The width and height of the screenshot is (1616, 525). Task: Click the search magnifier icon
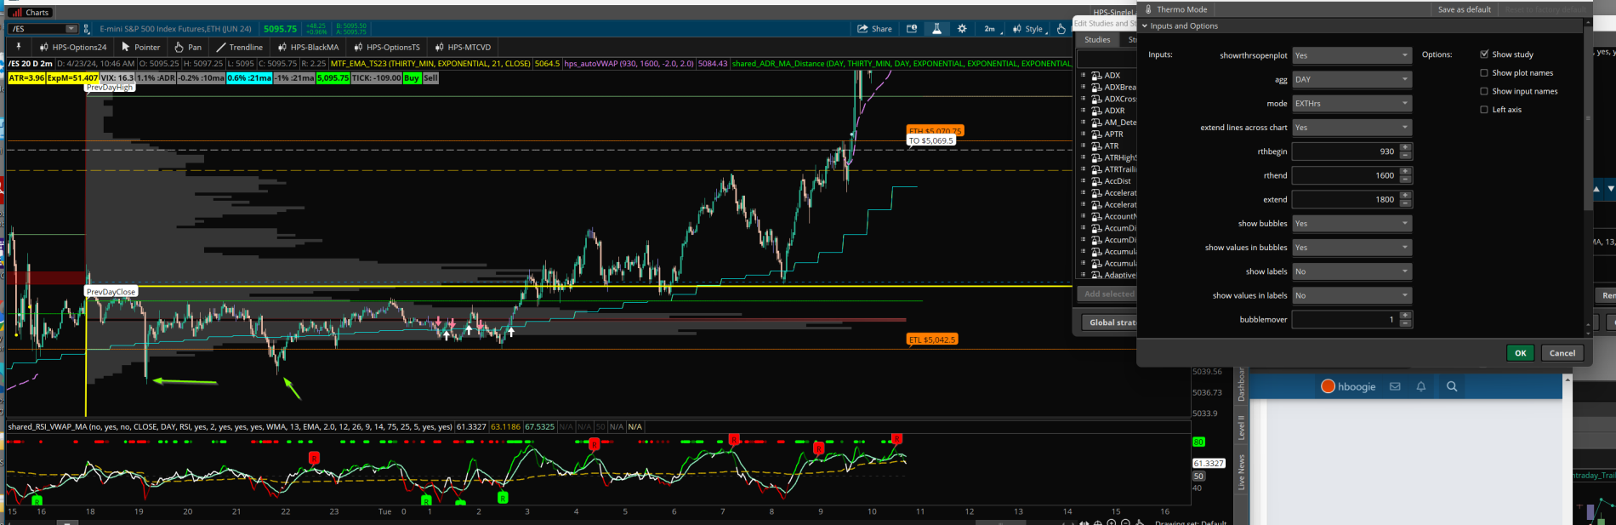(1452, 386)
